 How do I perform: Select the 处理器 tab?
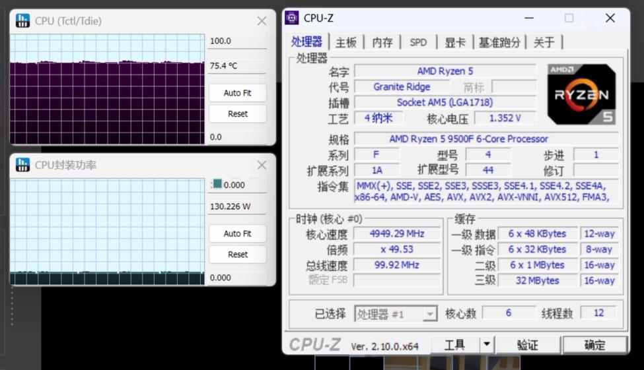(x=306, y=42)
